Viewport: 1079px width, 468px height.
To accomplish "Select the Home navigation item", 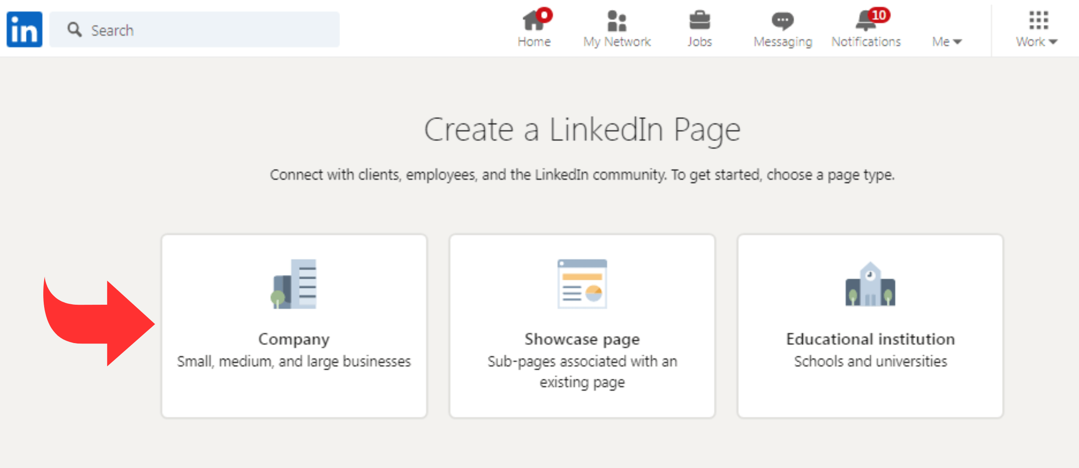I will point(533,29).
